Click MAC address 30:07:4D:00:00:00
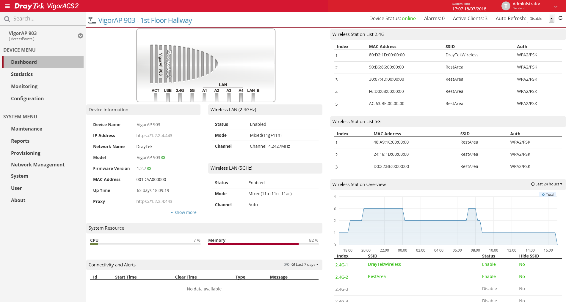566x302 pixels. 386,79
